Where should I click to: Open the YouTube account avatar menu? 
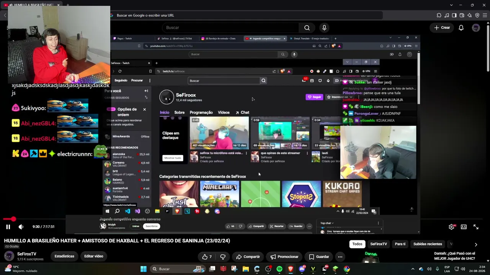(x=476, y=27)
